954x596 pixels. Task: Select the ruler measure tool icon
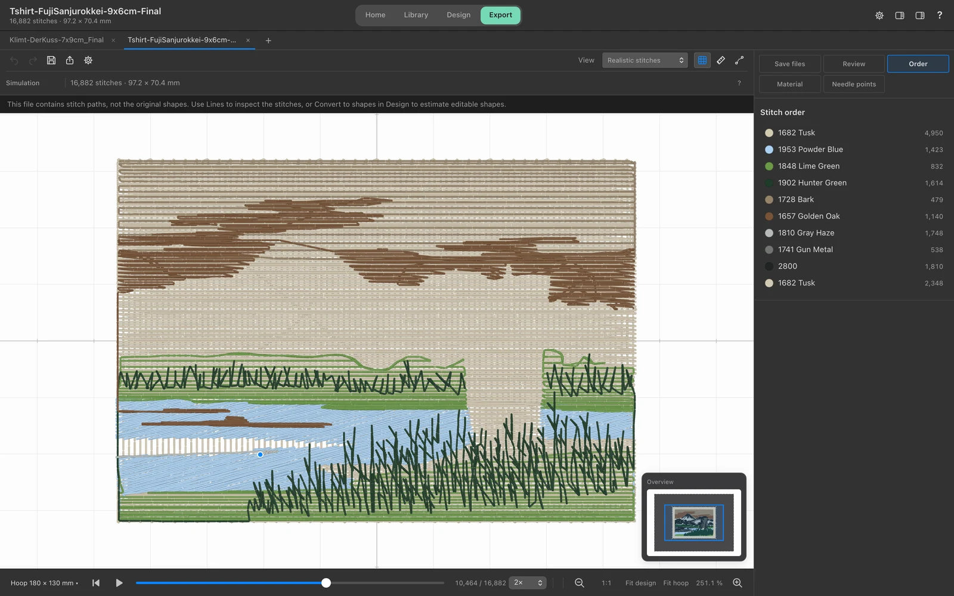coord(721,60)
